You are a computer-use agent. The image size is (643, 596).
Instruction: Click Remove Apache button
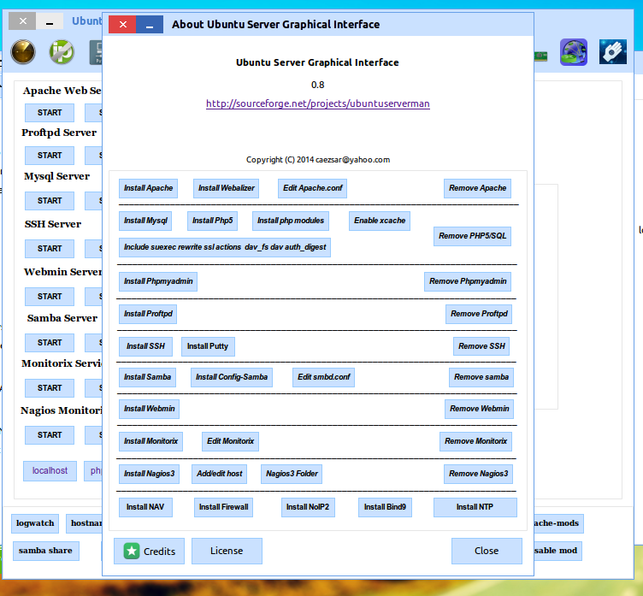477,188
